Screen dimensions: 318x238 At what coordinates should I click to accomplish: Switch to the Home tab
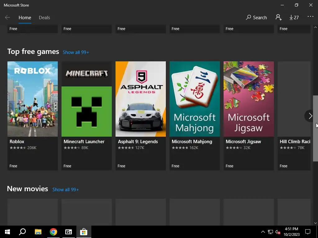click(25, 18)
